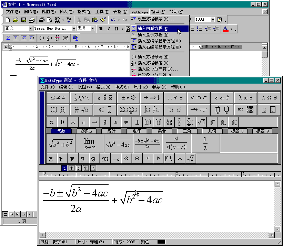Toggle Bold formatting in Word

click(101, 29)
